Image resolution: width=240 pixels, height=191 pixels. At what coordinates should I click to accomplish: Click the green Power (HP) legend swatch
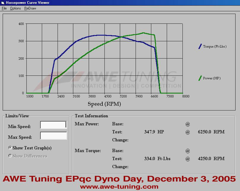(200, 78)
